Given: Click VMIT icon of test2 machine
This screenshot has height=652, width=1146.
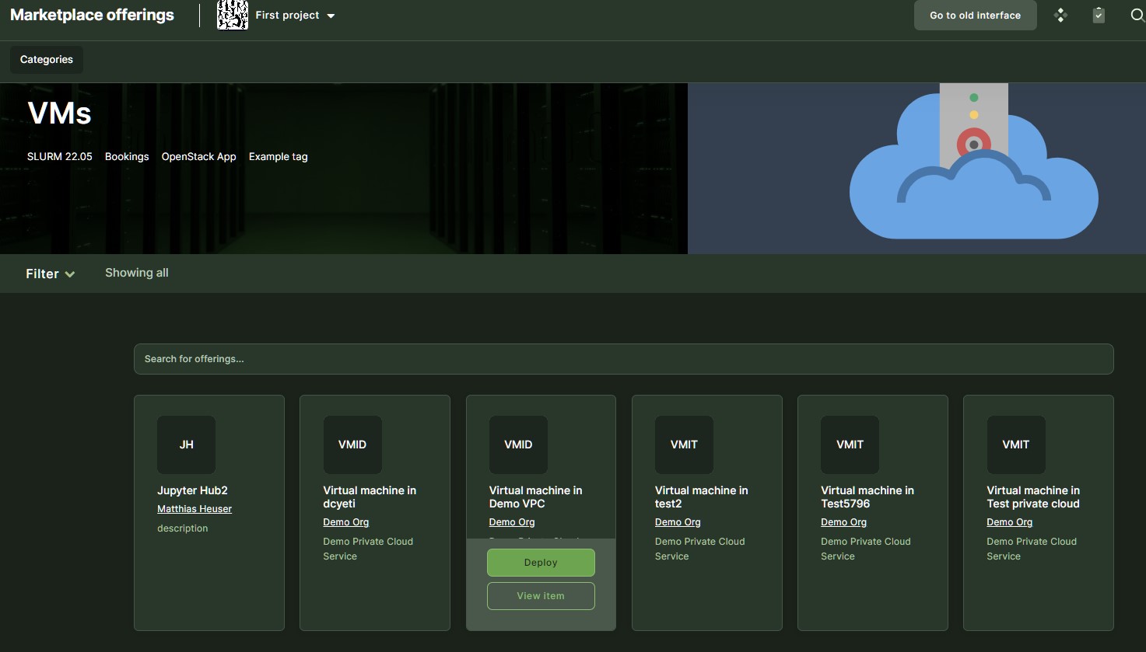Looking at the screenshot, I should click(x=684, y=445).
